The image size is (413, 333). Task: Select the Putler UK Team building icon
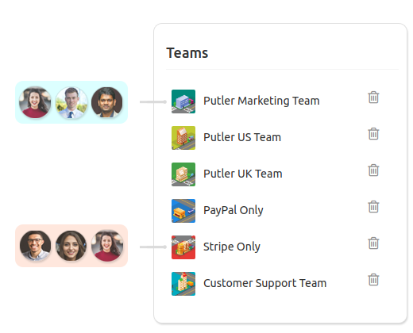pyautogui.click(x=183, y=174)
